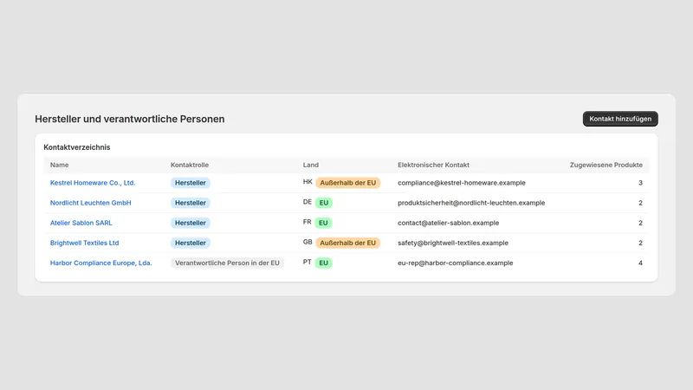Click Hersteller badge in Nordlicht Leuchten row
Screen dimensions: 693x390
click(x=191, y=203)
